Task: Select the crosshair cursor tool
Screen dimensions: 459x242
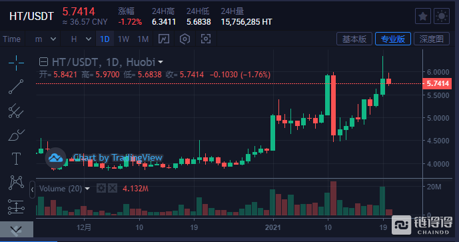Action: [x=16, y=63]
